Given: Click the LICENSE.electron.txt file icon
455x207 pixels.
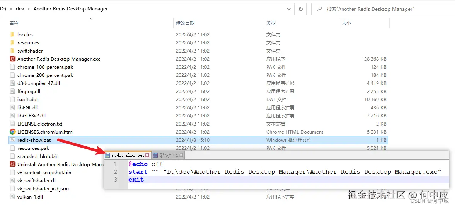Looking at the screenshot, I should click(12, 124).
